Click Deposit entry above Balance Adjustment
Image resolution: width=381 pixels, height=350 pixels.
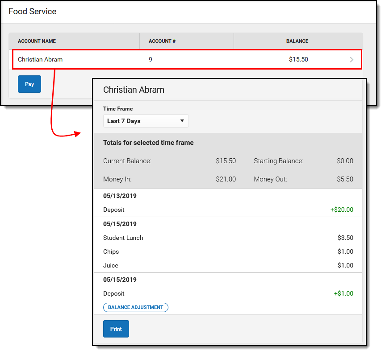pos(113,293)
